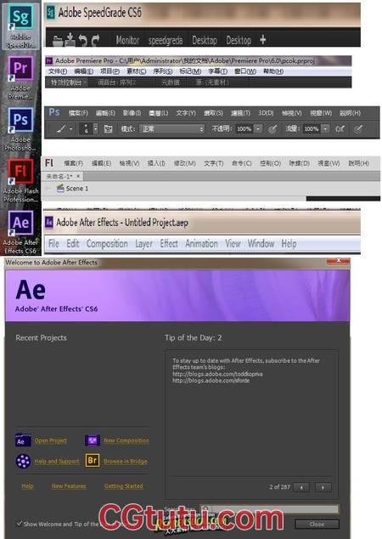Click the Br Bridge icon in Welcome dialog
Screen dimensions: 382x539
(93, 460)
